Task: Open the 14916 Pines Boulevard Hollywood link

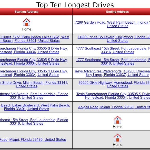Action: click(114, 39)
